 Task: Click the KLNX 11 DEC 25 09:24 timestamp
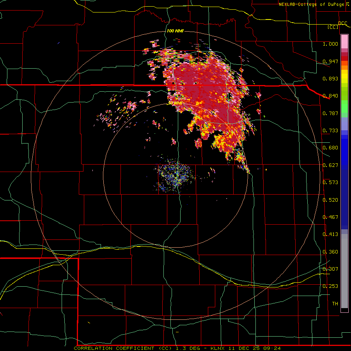coord(246,348)
